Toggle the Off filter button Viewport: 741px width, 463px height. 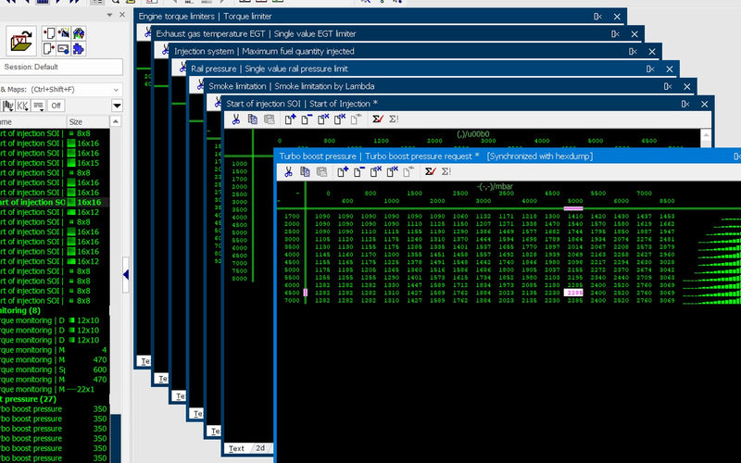pos(56,106)
